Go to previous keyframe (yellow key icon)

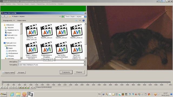[x=20, y=88]
